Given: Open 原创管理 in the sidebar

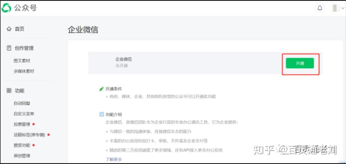Looking at the screenshot, I should pyautogui.click(x=22, y=156).
